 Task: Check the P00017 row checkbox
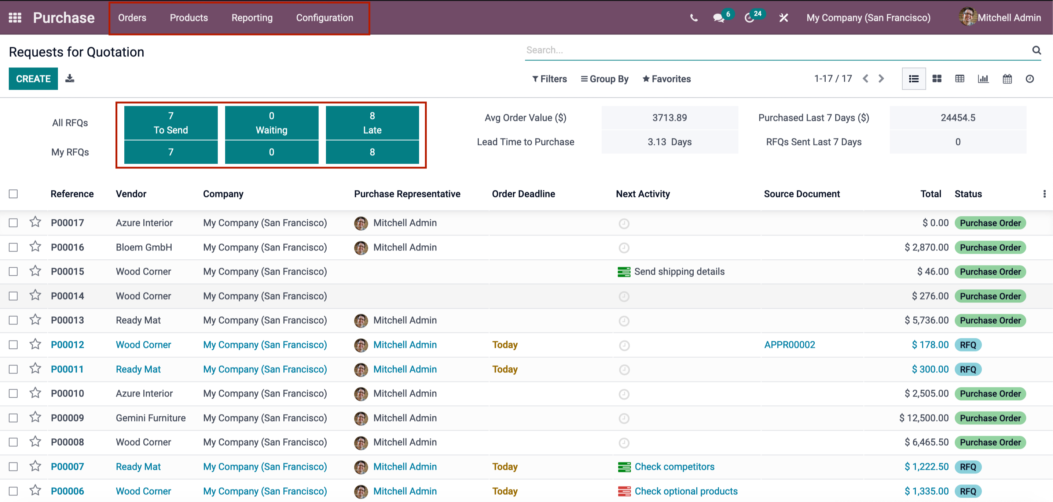point(14,223)
